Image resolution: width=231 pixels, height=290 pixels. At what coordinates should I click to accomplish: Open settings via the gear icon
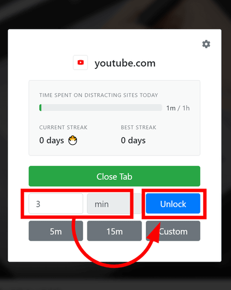click(x=206, y=44)
